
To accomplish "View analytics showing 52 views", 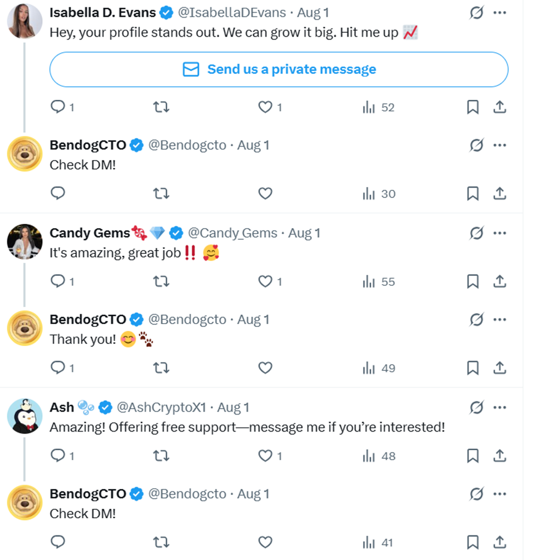I will pyautogui.click(x=378, y=107).
